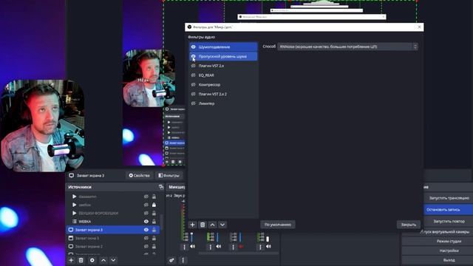This screenshot has width=473, height=266.
Task: Expand the WEBKA group via its list icon
Action: tap(74, 222)
